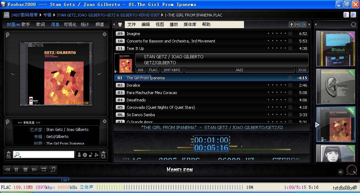The width and height of the screenshot is (360, 193).
Task: Toggle the checkbox on the Imagine row
Action: pyautogui.click(x=290, y=34)
